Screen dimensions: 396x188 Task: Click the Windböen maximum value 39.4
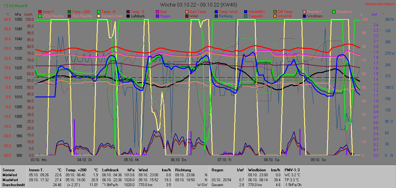pos(277,180)
